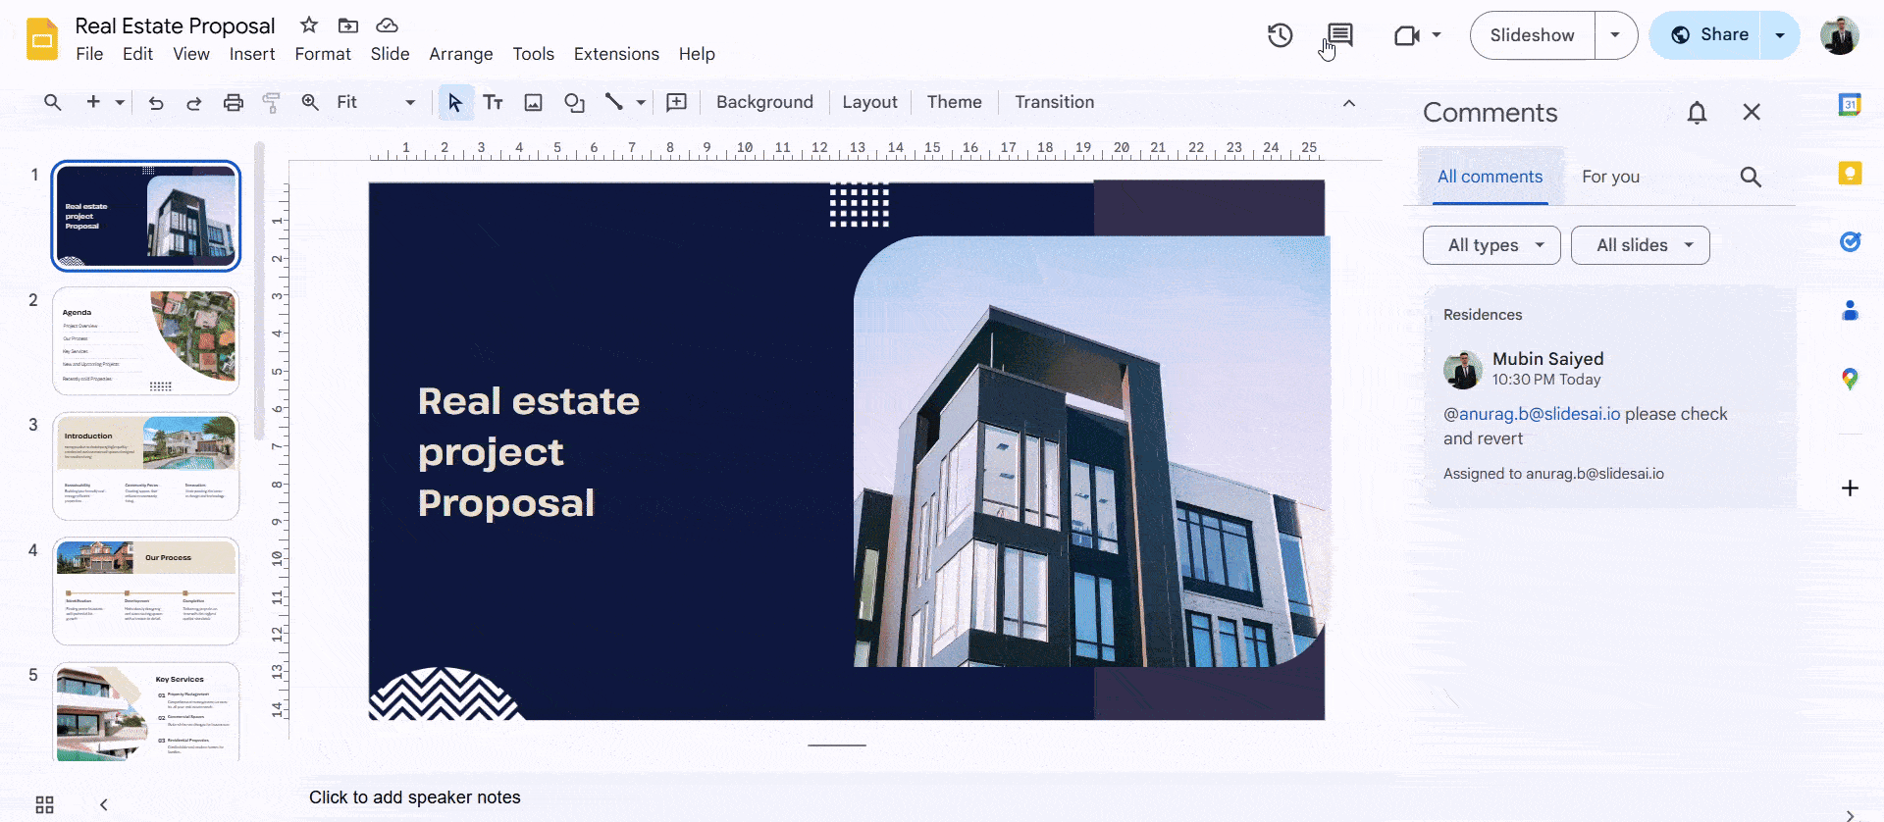
Task: Hide the menus with up chevron
Action: 1349,103
